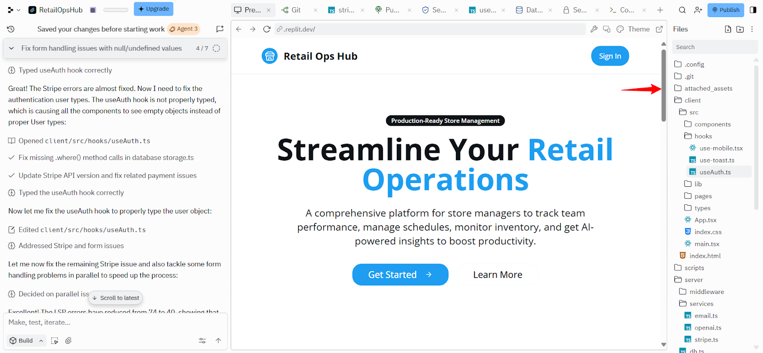This screenshot has width=763, height=353.
Task: Click the Get Started button
Action: pos(400,274)
